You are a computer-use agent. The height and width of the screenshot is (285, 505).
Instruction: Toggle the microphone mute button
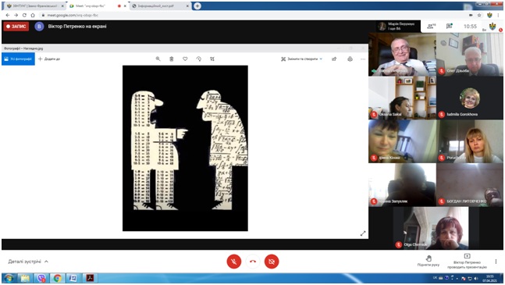234,262
